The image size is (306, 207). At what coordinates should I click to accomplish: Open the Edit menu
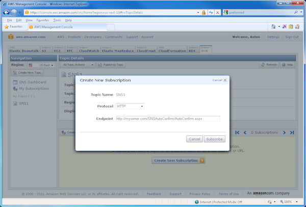19,20
